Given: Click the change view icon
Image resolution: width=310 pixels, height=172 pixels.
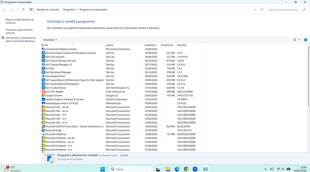Looking at the screenshot, I should tap(295, 40).
